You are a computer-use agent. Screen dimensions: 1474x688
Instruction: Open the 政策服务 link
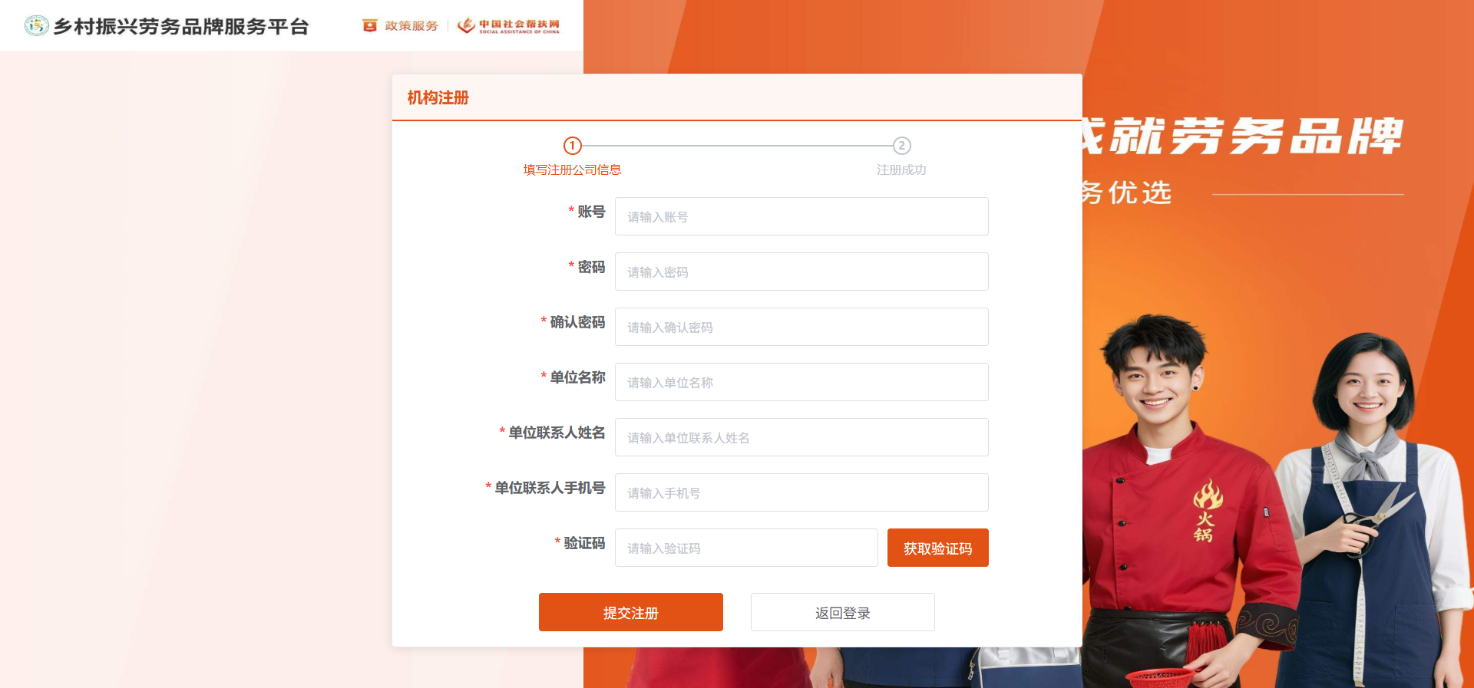(411, 26)
